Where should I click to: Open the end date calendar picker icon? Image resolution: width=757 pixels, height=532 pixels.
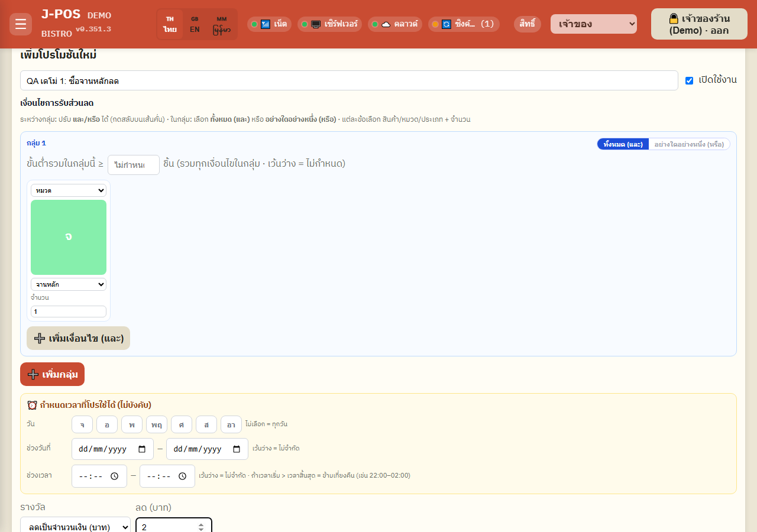coord(237,449)
